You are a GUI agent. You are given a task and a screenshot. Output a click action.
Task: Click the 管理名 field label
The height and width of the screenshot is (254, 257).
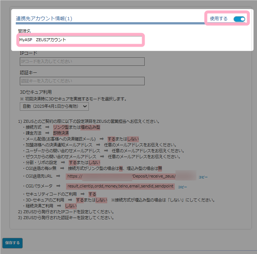click(24, 31)
